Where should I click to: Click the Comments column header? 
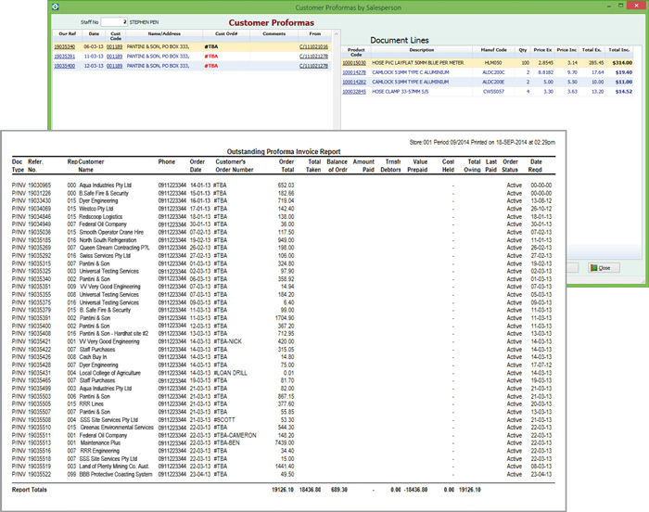274,34
